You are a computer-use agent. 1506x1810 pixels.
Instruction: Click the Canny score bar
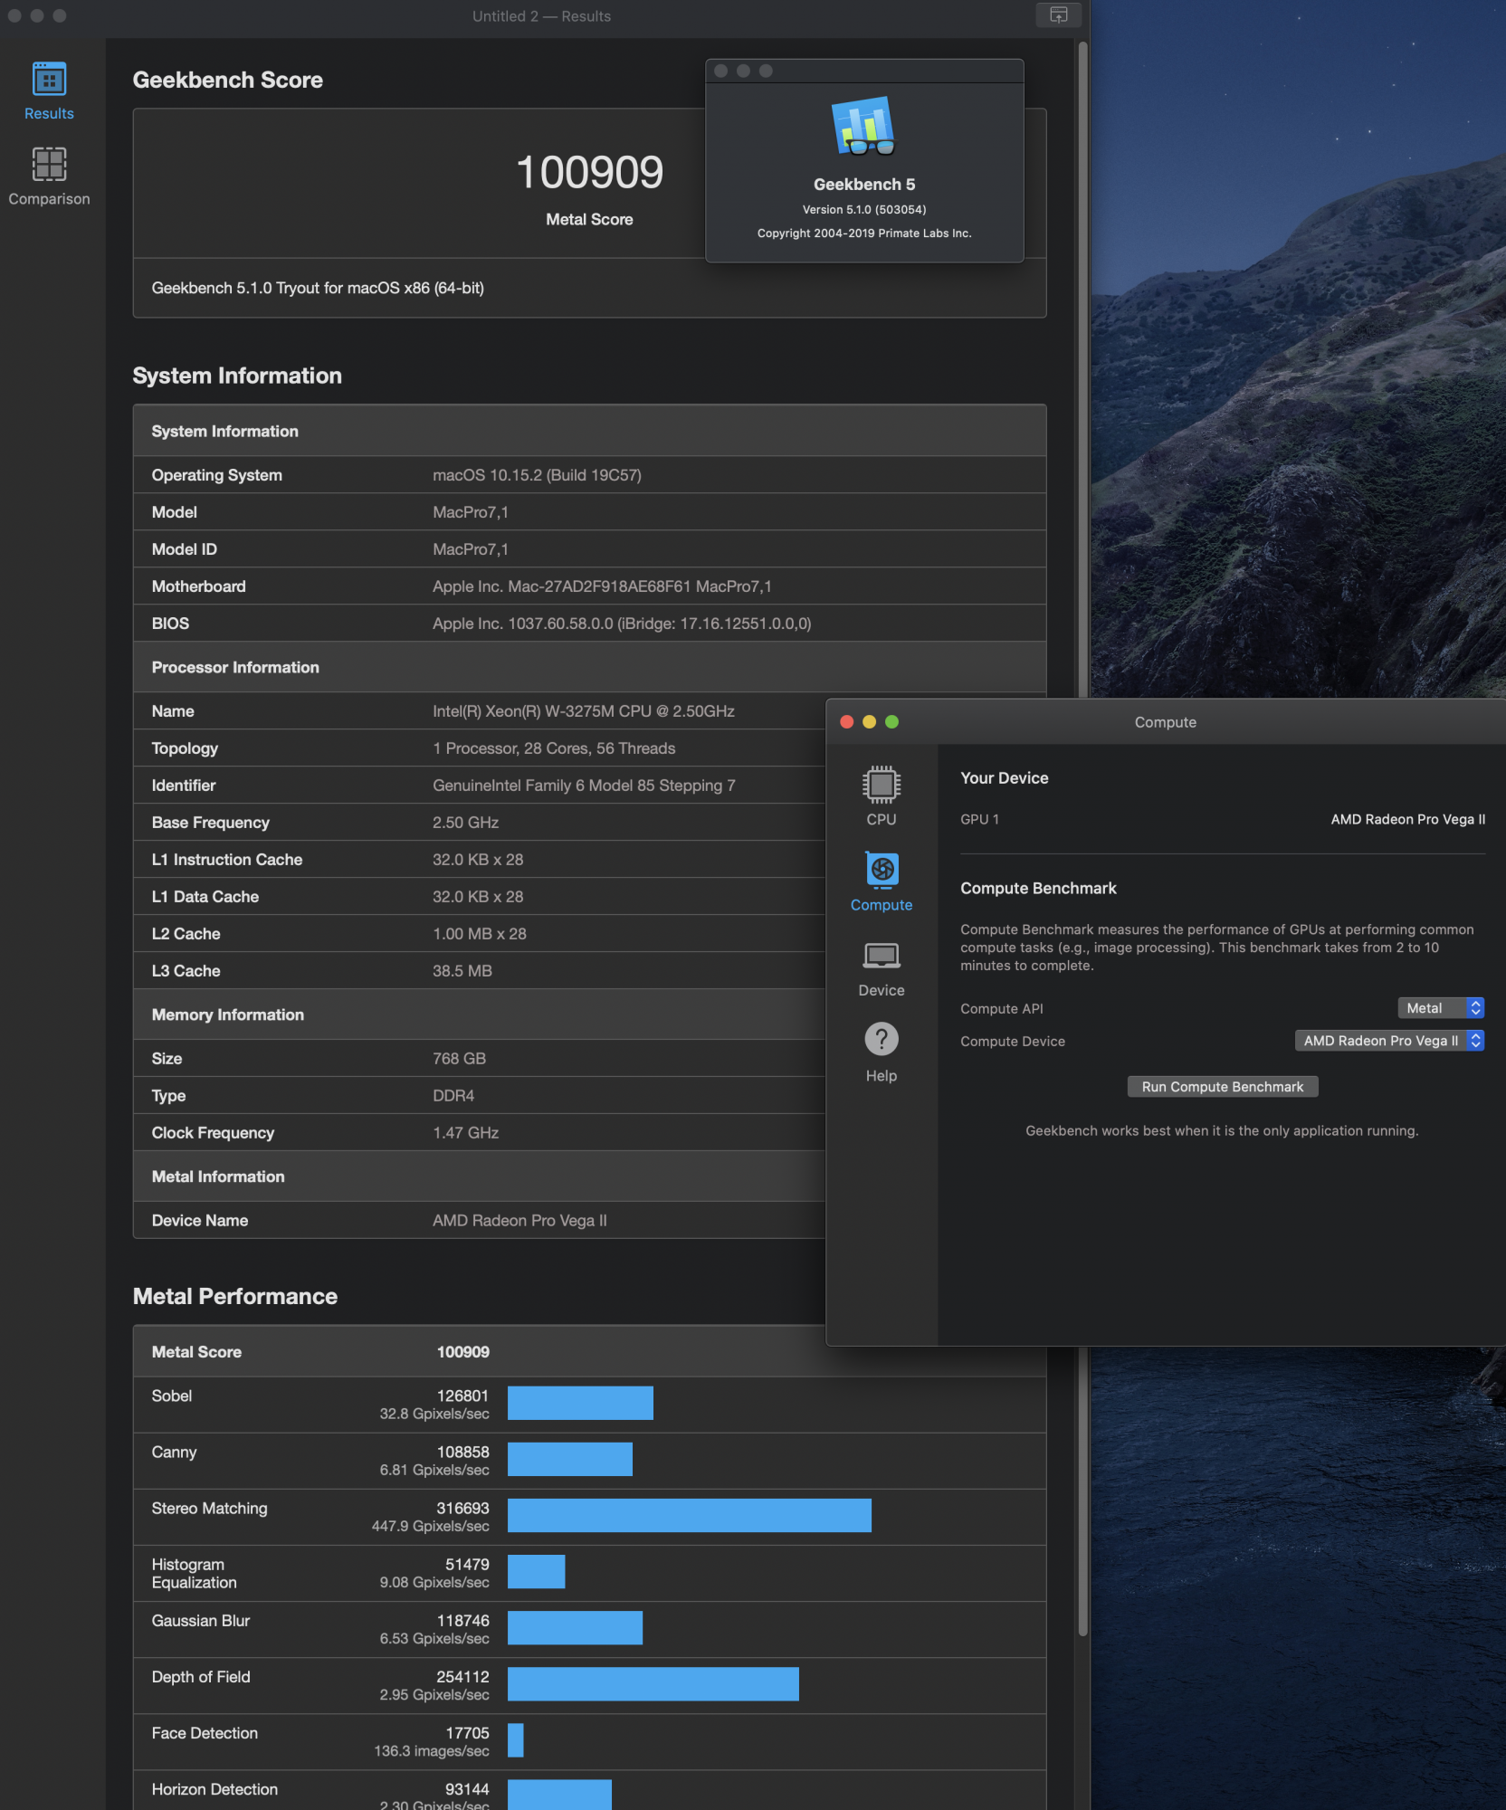coord(569,1459)
